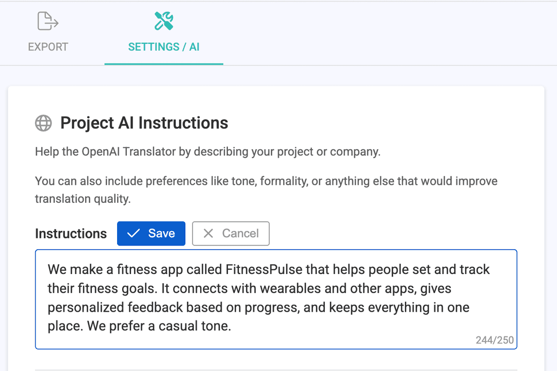Click inside the instructions text area
The image size is (557, 371).
pos(276,299)
